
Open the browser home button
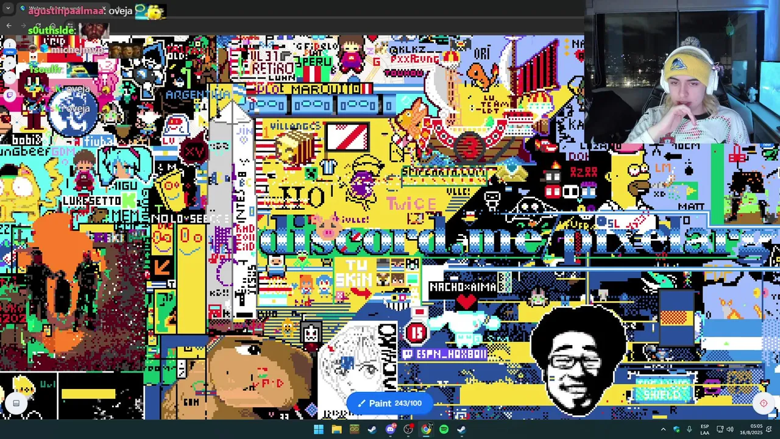pyautogui.click(x=52, y=26)
